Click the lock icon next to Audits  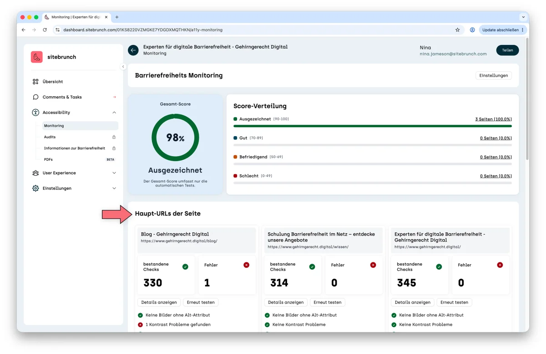(x=114, y=137)
